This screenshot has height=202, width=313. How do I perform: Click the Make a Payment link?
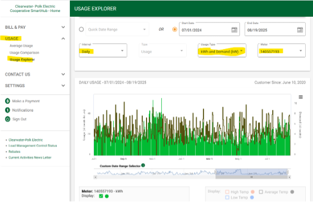(26, 101)
